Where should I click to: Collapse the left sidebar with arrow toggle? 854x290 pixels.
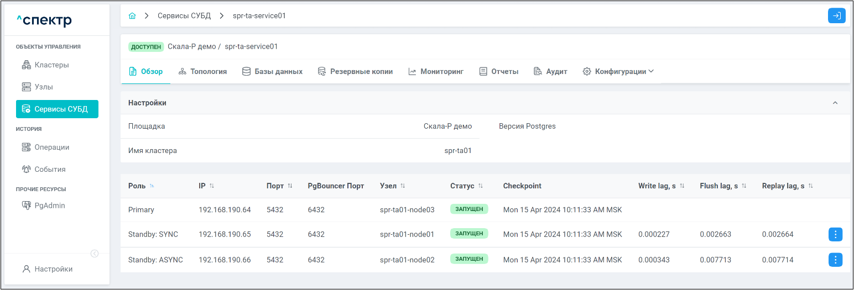tap(94, 254)
